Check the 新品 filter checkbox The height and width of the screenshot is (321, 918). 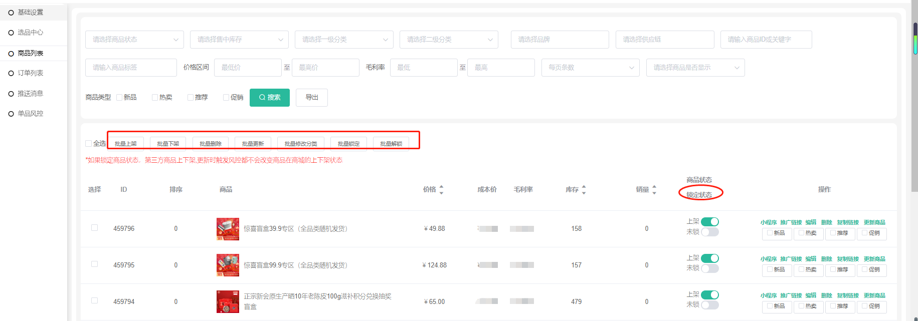[119, 98]
